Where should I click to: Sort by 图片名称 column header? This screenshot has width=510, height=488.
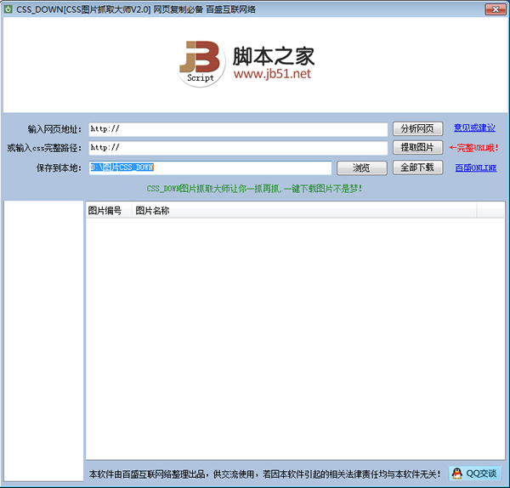[153, 210]
